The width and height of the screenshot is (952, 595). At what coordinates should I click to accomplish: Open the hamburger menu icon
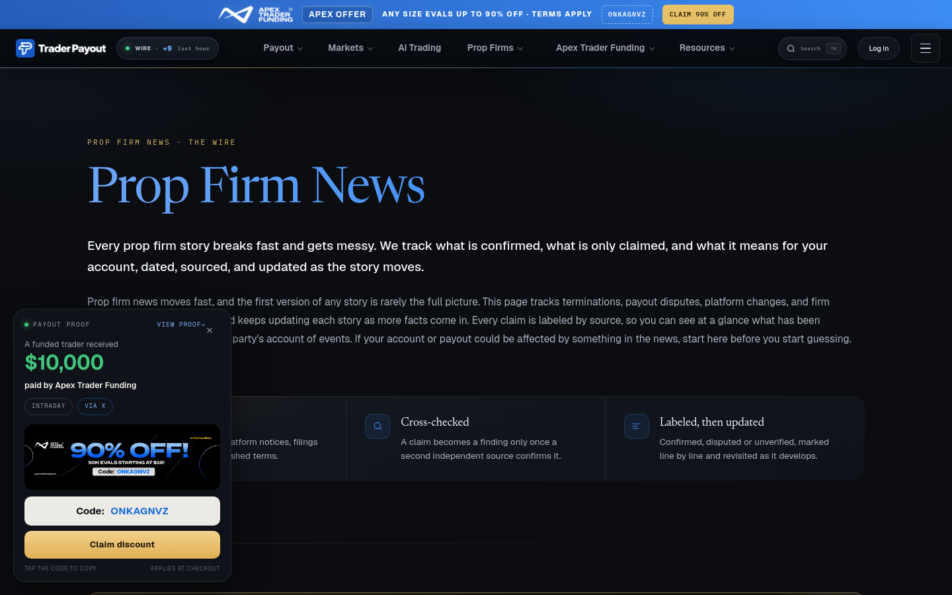tap(926, 48)
